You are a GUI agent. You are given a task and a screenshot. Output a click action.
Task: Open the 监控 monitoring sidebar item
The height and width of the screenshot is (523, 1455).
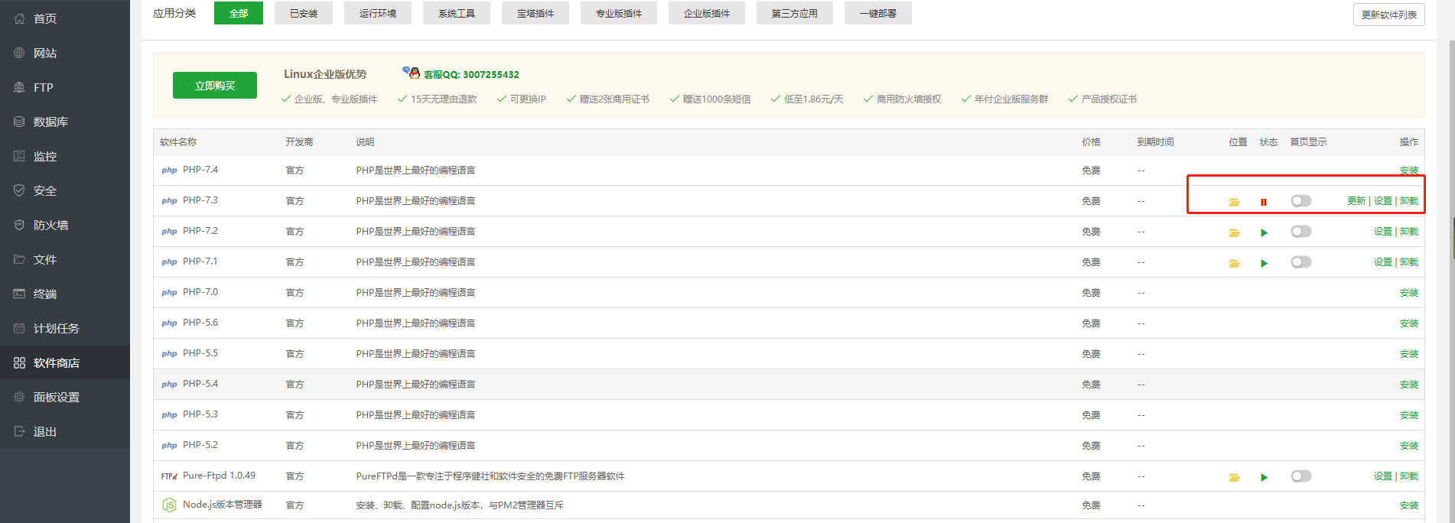(65, 156)
